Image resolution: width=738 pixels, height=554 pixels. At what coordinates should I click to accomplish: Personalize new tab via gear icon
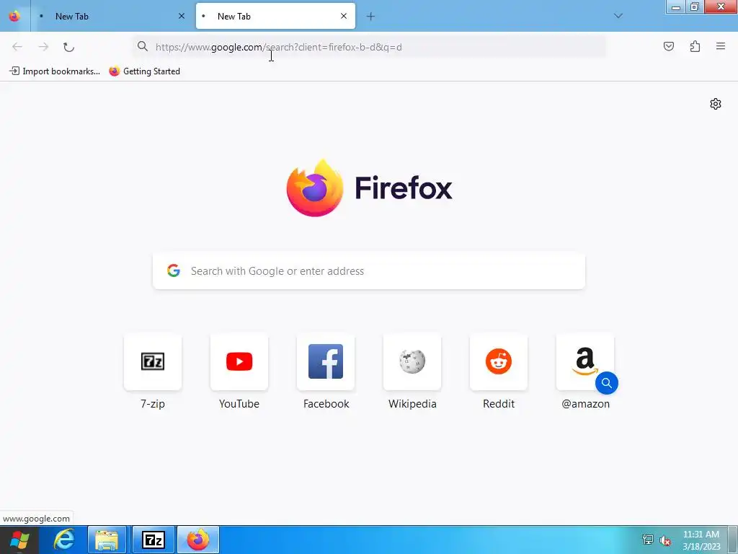716,104
